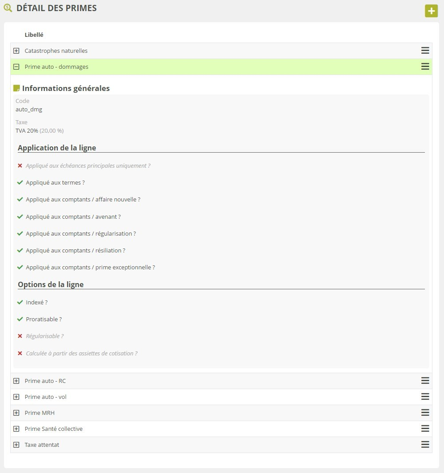444x473 pixels.
Task: Open hamburger menu for Catastrophes naturelles
Action: click(x=425, y=51)
